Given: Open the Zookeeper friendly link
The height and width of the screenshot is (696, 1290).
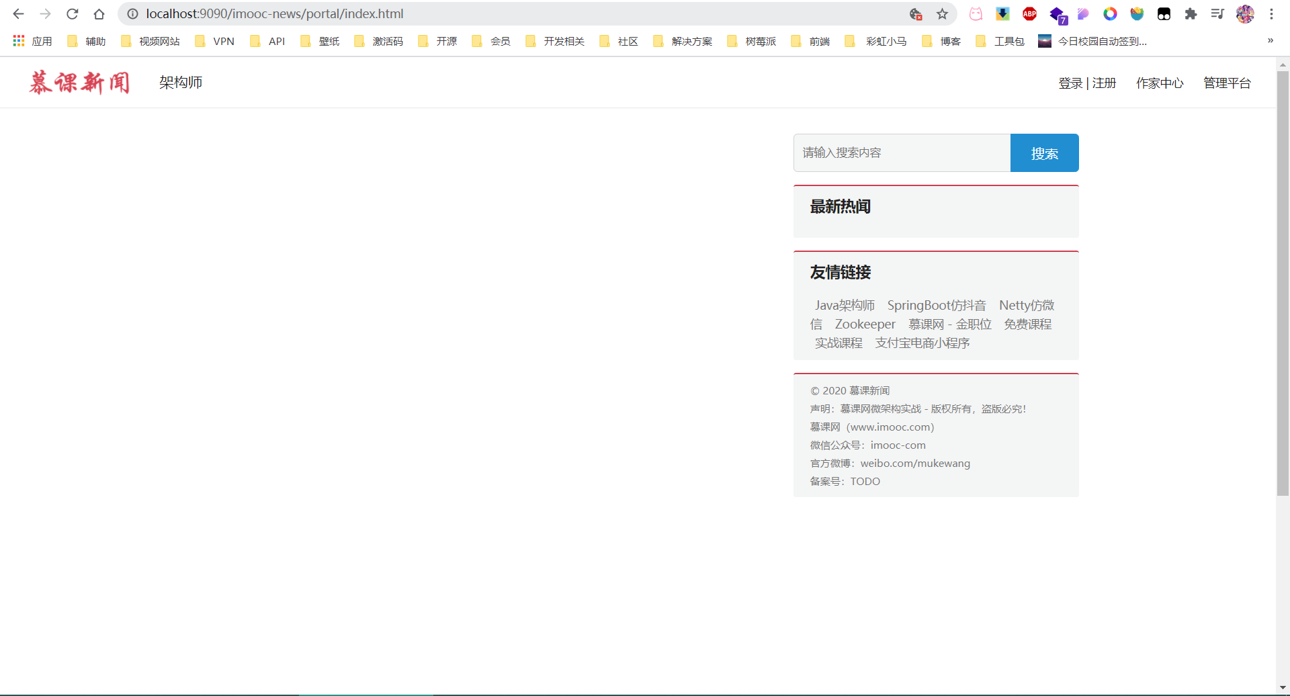Looking at the screenshot, I should point(865,324).
